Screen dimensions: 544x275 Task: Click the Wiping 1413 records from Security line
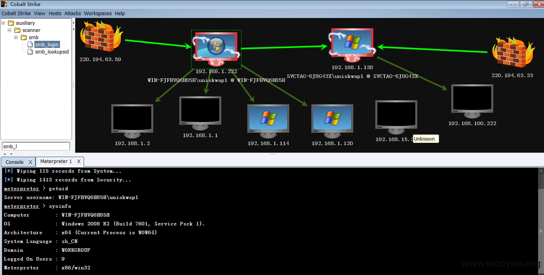pos(68,180)
